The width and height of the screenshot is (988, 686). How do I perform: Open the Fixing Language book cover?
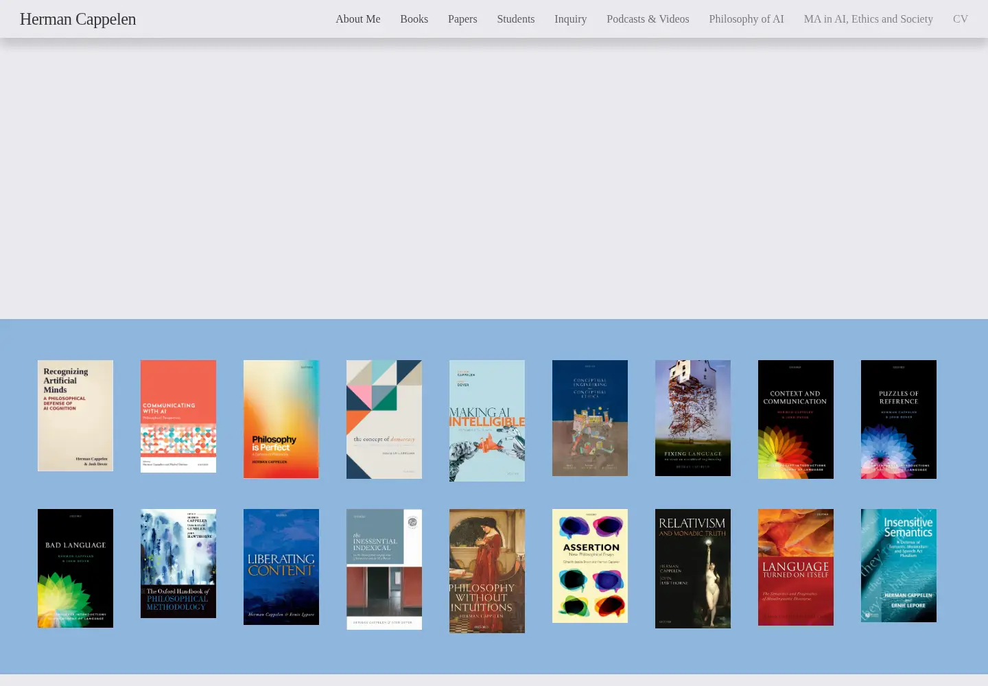(693, 418)
